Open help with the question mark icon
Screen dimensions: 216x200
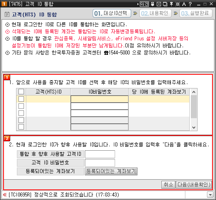(x=190, y=4)
